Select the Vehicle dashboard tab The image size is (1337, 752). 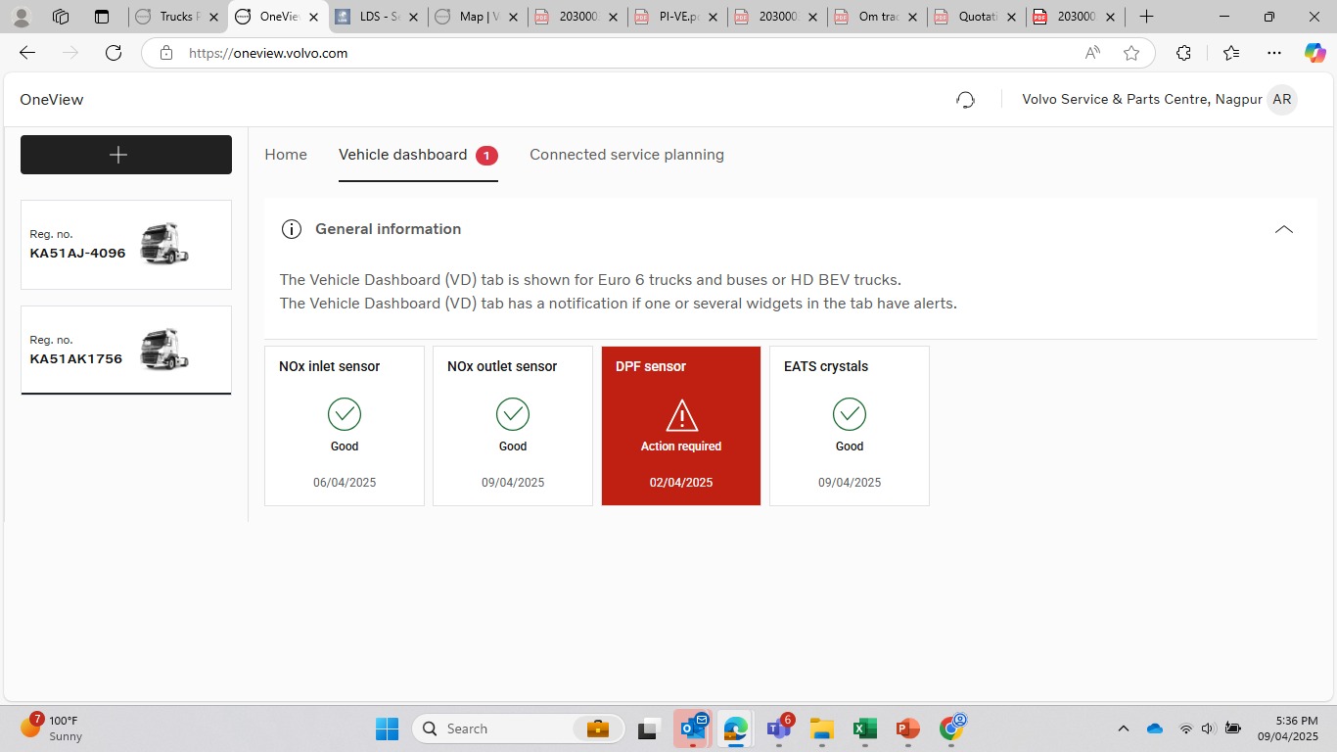pos(418,155)
